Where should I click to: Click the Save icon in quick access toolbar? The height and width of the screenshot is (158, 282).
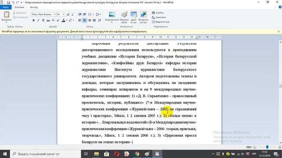(x=8, y=2)
